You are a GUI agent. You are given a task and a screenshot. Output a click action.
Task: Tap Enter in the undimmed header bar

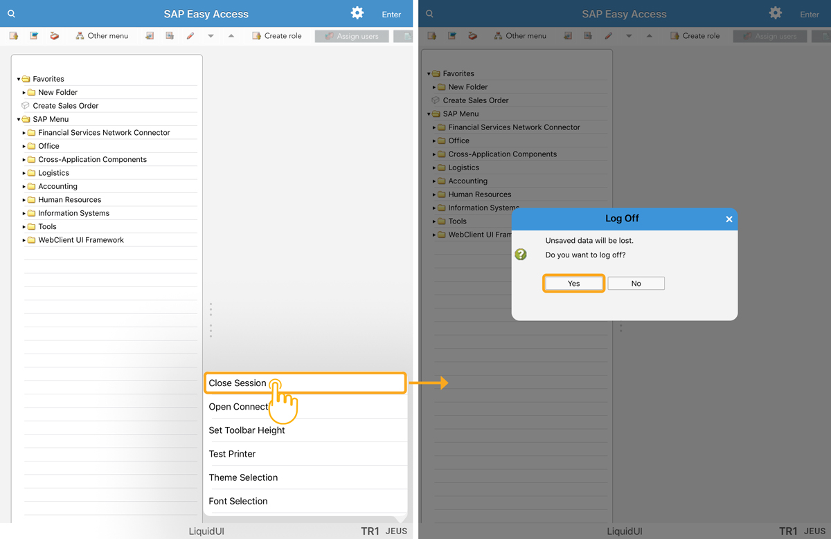391,15
